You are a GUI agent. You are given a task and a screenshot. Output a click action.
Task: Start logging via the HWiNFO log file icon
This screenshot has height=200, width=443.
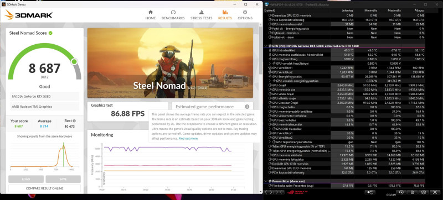coord(412,192)
